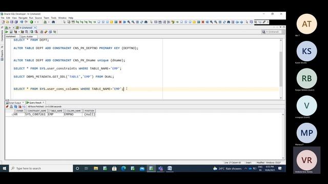
Task: Click the pin icon in Query Result toolbar
Action: pos(7,107)
